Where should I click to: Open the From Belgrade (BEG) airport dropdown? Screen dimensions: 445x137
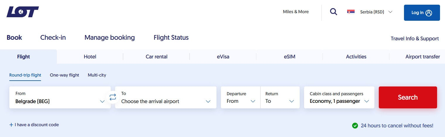click(60, 98)
